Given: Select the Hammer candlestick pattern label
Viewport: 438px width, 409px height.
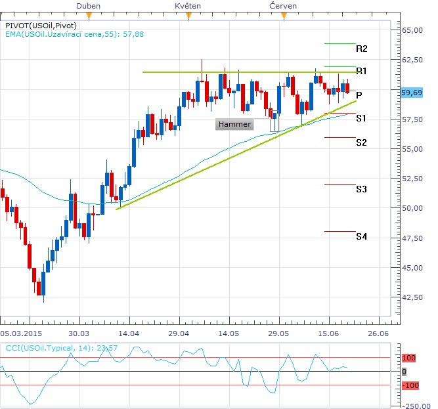Looking at the screenshot, I should (x=234, y=124).
